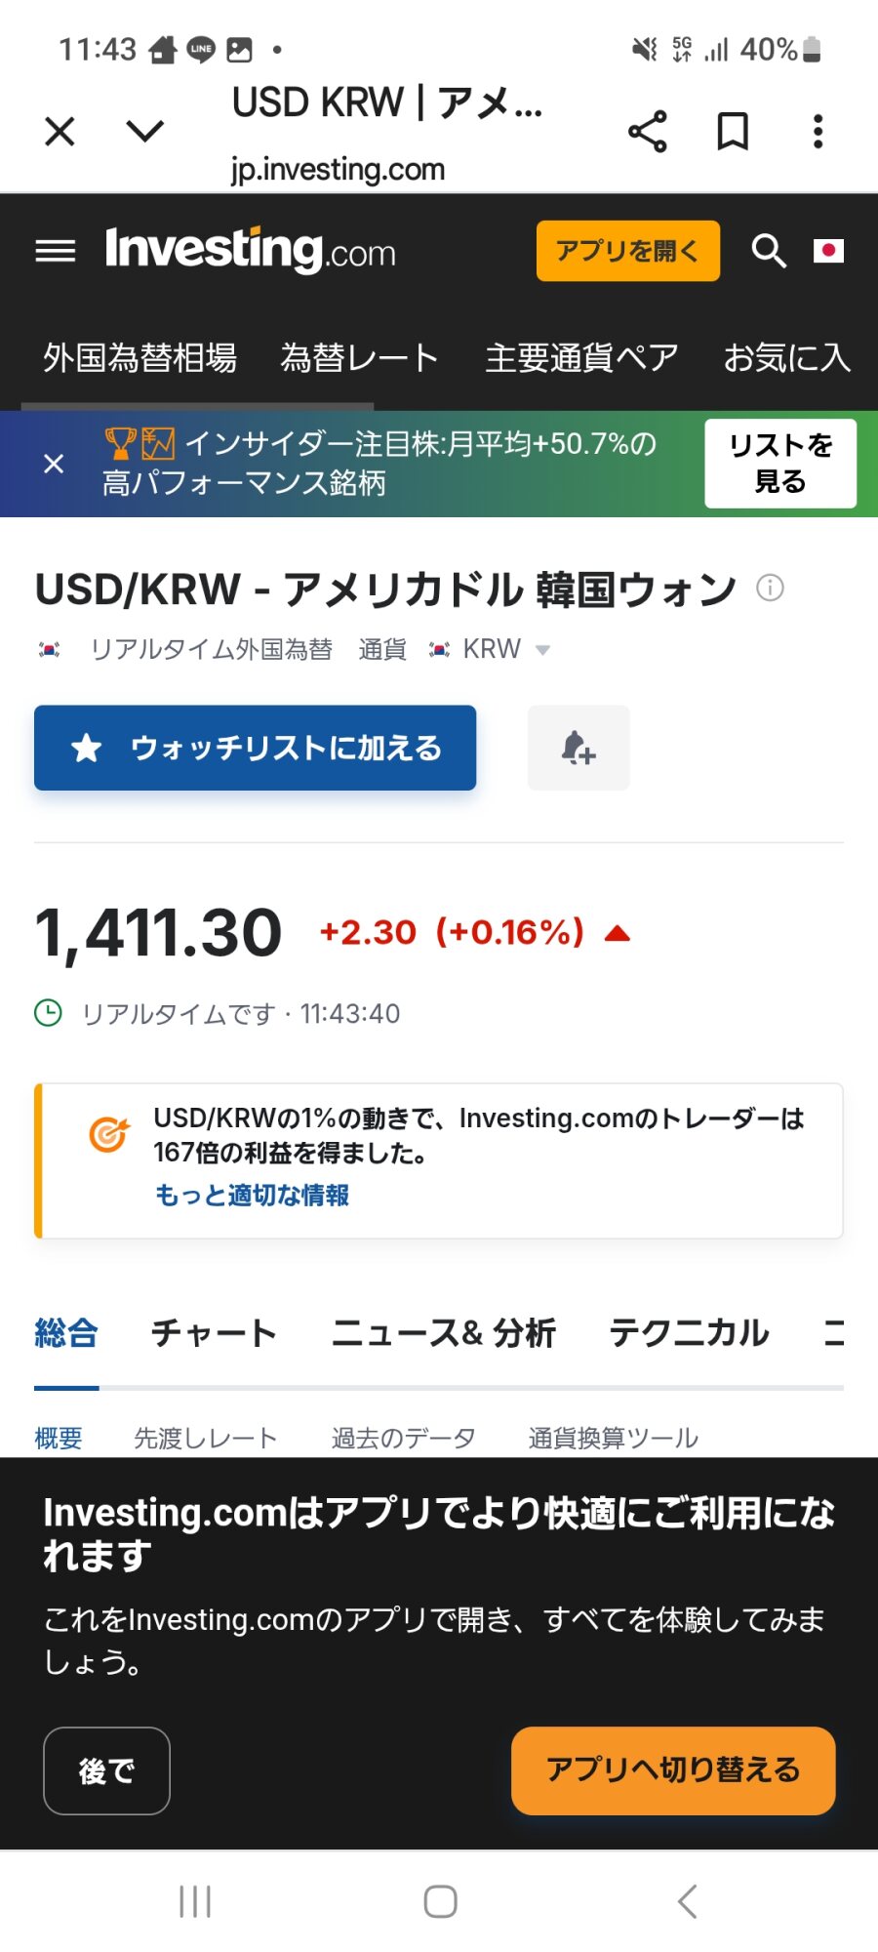Dismiss the insider stocks promo banner
Screen dimensions: 878x1952
[55, 464]
